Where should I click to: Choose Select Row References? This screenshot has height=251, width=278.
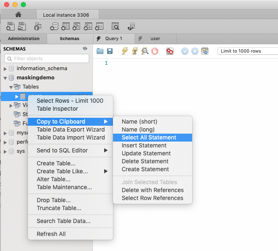153,198
